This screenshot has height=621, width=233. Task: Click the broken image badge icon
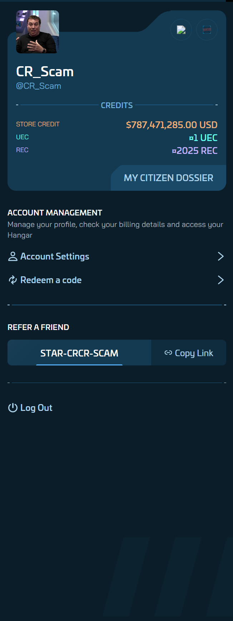[x=181, y=30]
